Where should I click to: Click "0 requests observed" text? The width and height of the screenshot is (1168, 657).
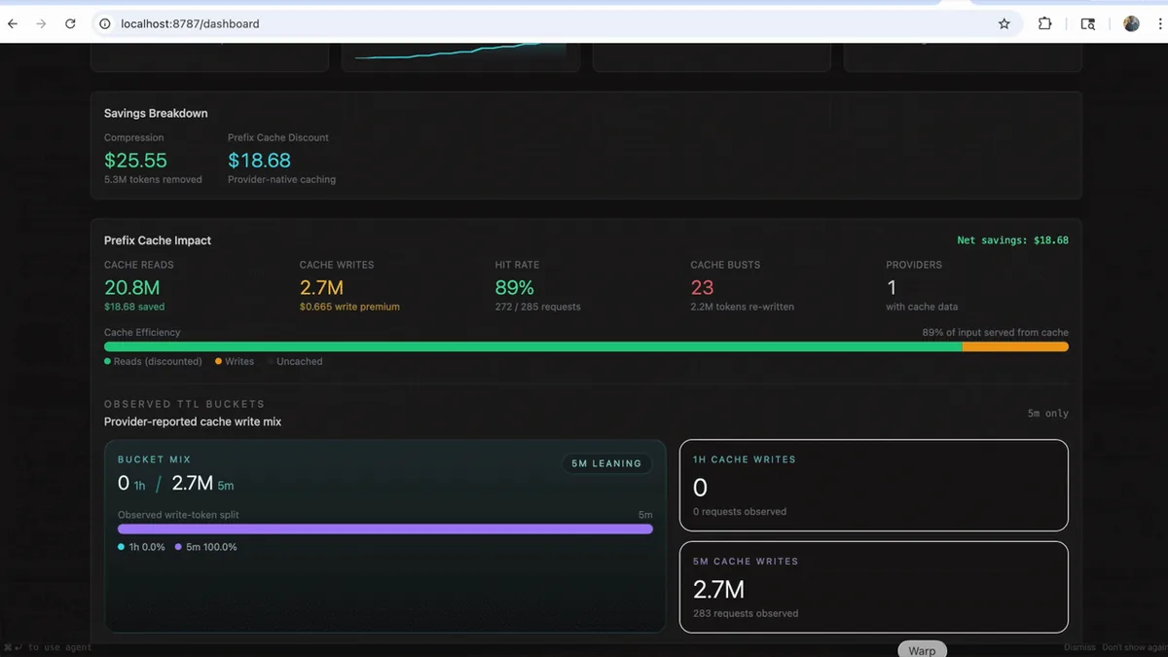(x=740, y=511)
